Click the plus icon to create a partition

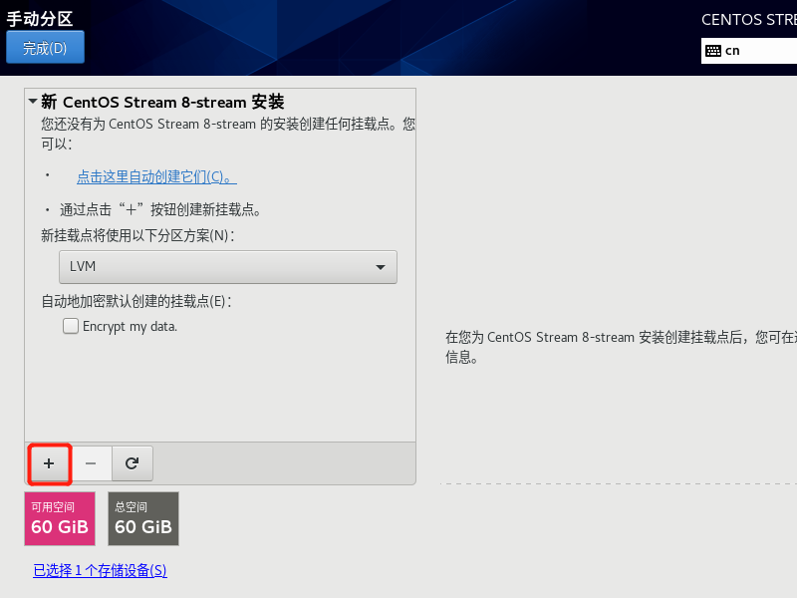click(49, 463)
